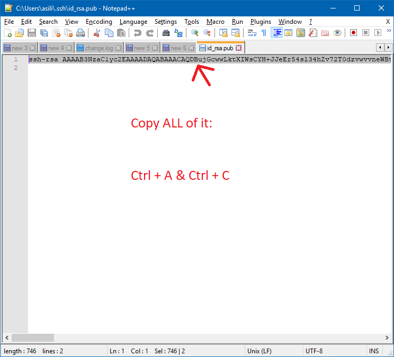
Task: Switch to the new 3 tab
Action: pyautogui.click(x=20, y=48)
